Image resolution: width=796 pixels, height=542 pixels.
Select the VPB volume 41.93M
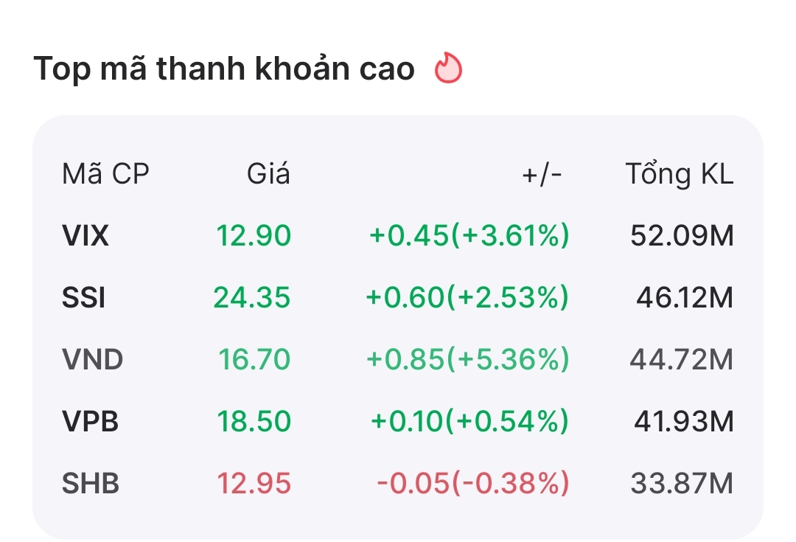coord(683,422)
